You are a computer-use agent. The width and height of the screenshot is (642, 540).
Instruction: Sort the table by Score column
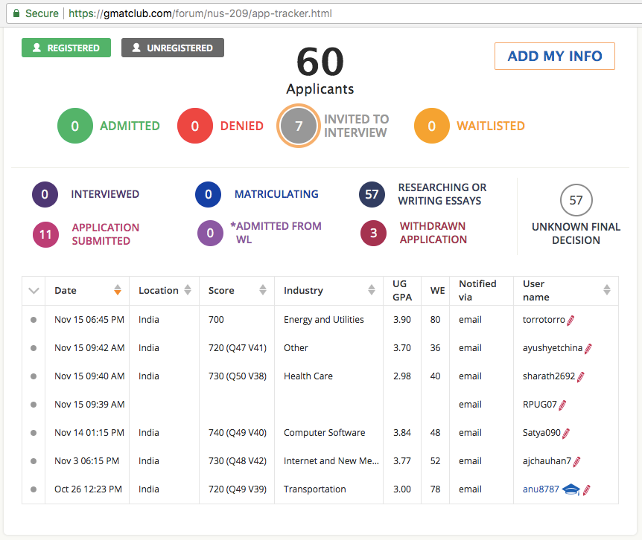coord(261,290)
